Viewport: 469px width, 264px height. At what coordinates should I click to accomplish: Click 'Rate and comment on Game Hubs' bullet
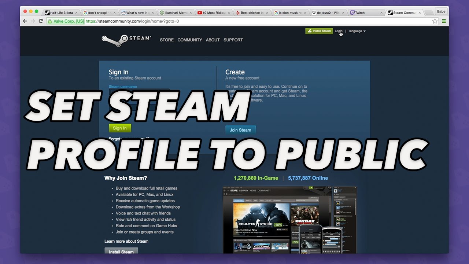[x=146, y=226]
